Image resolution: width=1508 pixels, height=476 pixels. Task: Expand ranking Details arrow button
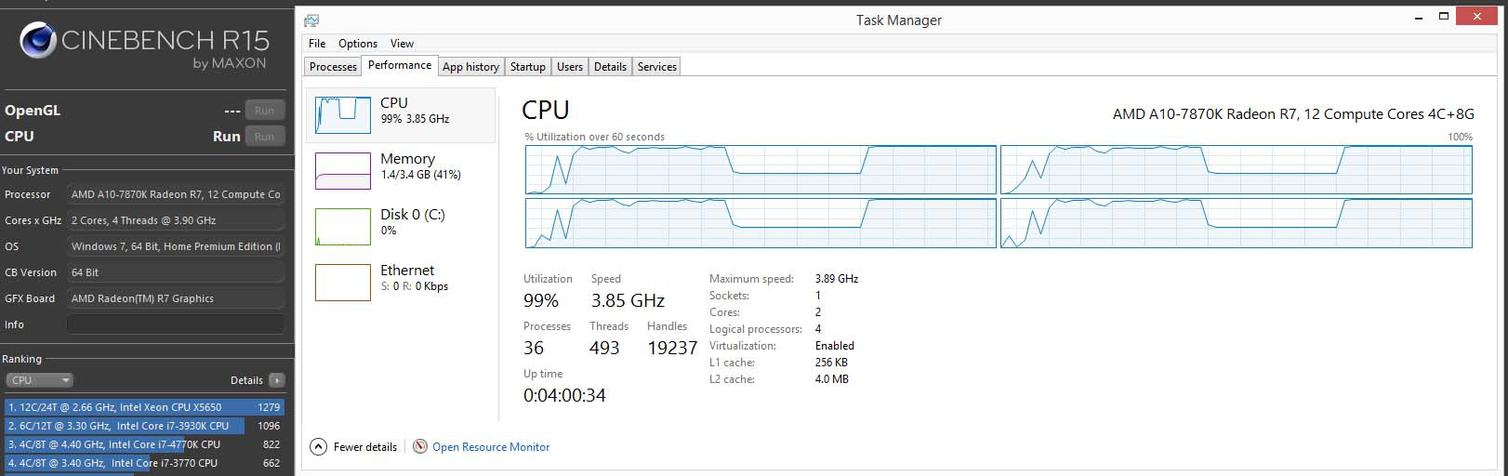(276, 380)
